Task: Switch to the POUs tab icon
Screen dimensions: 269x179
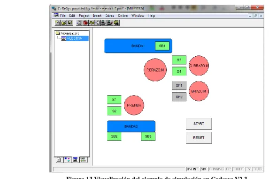Action: pos(59,160)
